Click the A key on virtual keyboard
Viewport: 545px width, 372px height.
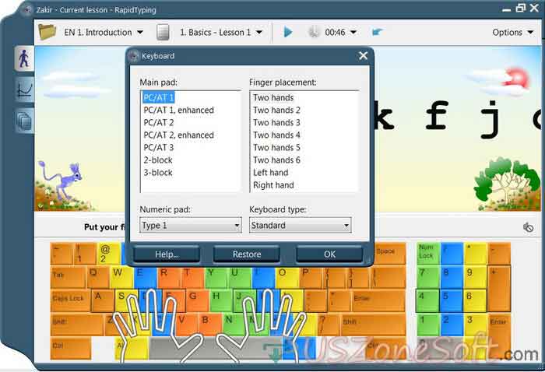(103, 301)
